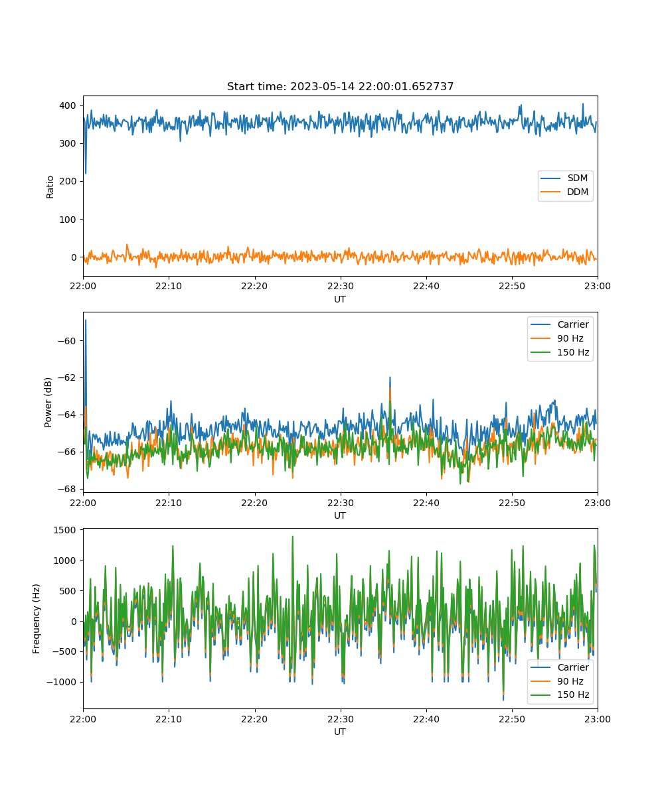Click the "22:50" tick under the Ratio plot
The height and width of the screenshot is (796, 664).
(x=511, y=286)
